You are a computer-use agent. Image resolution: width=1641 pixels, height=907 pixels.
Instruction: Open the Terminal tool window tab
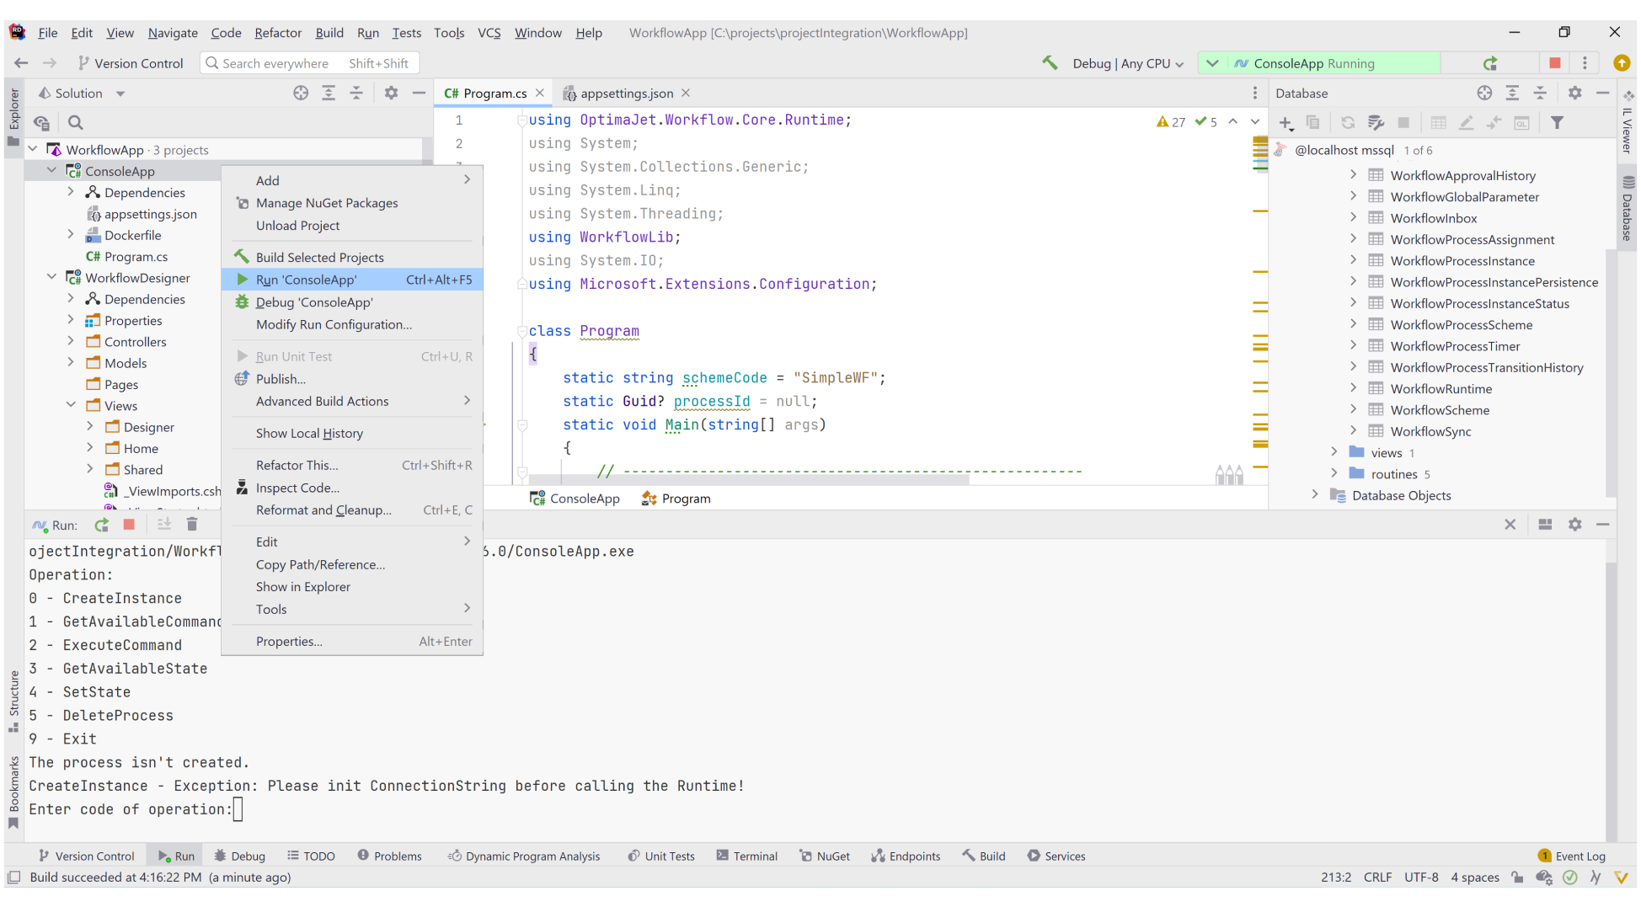click(x=746, y=856)
